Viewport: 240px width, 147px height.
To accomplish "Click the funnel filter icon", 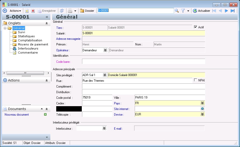I will point(183,11).
